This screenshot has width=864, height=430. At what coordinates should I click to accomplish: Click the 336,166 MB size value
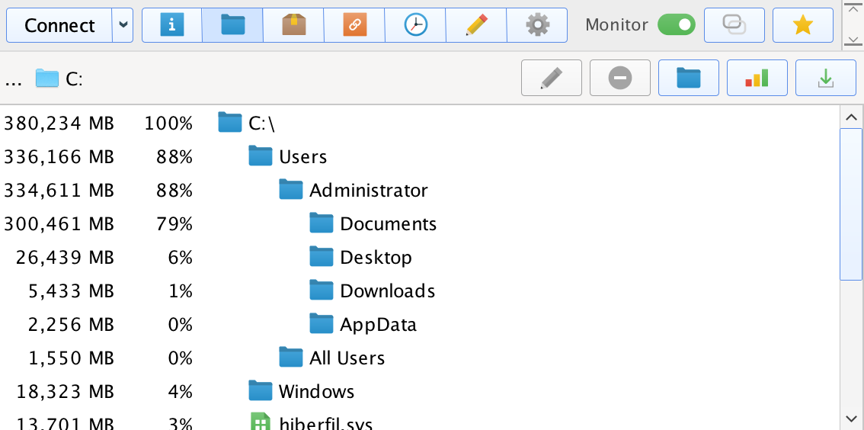pos(59,157)
